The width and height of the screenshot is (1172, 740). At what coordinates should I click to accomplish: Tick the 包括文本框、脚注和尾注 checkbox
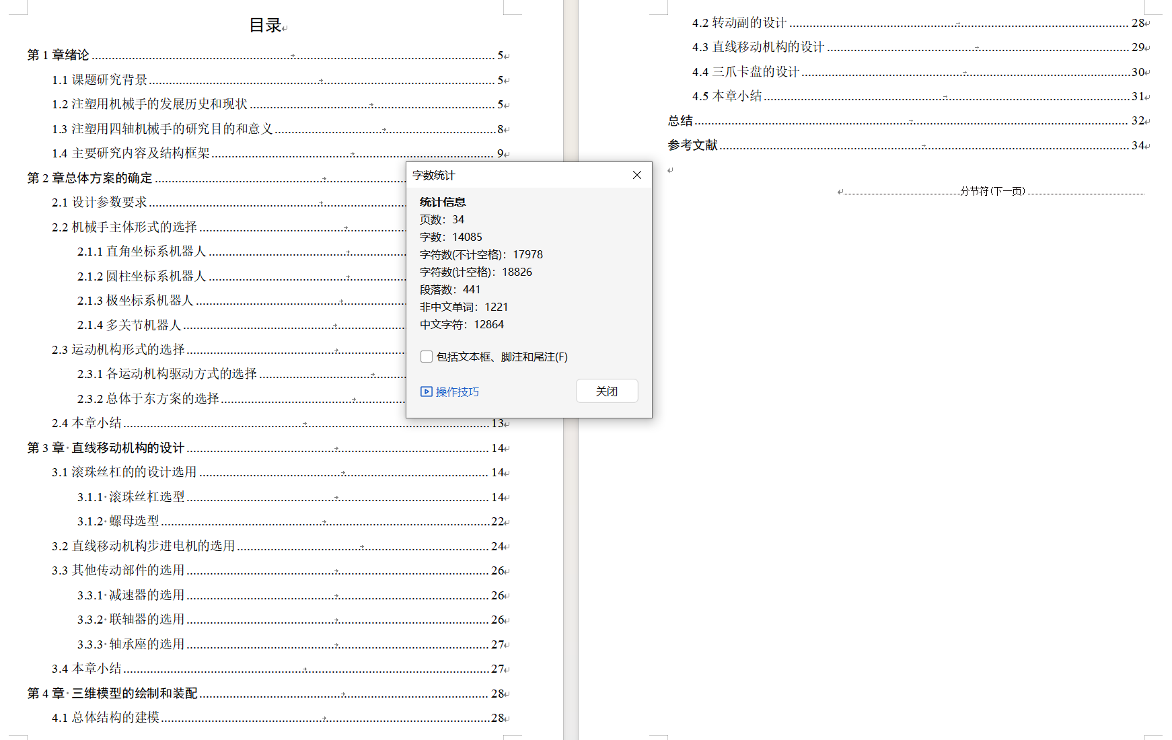(x=427, y=357)
